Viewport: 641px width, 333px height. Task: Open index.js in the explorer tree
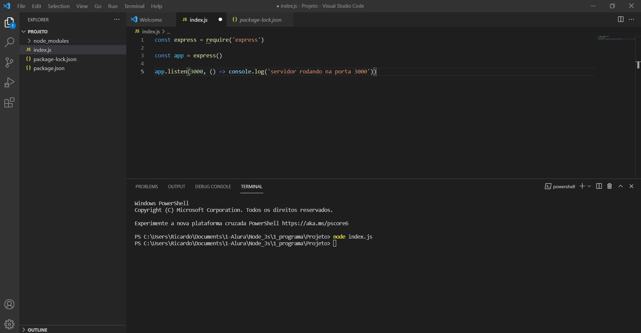73,50
